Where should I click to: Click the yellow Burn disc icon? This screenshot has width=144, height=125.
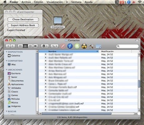tap(84, 46)
